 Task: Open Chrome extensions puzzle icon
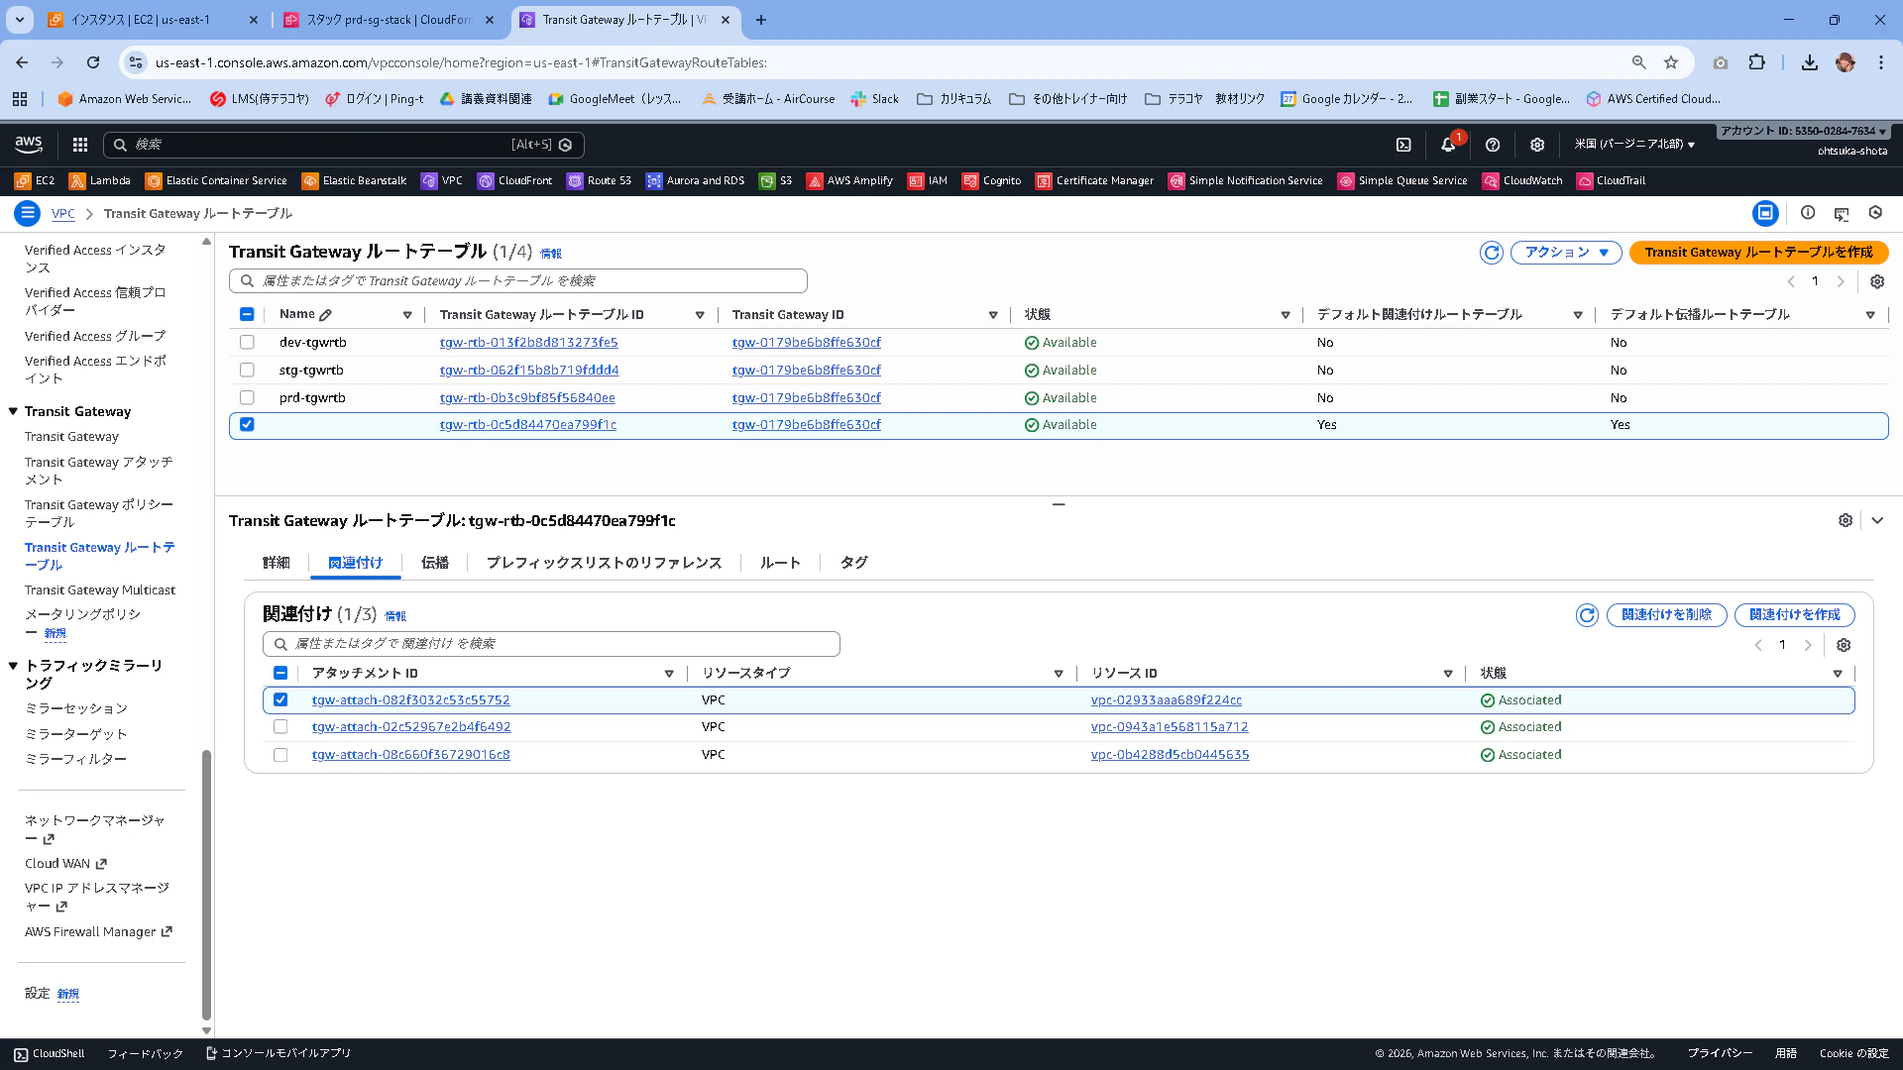pyautogui.click(x=1756, y=62)
